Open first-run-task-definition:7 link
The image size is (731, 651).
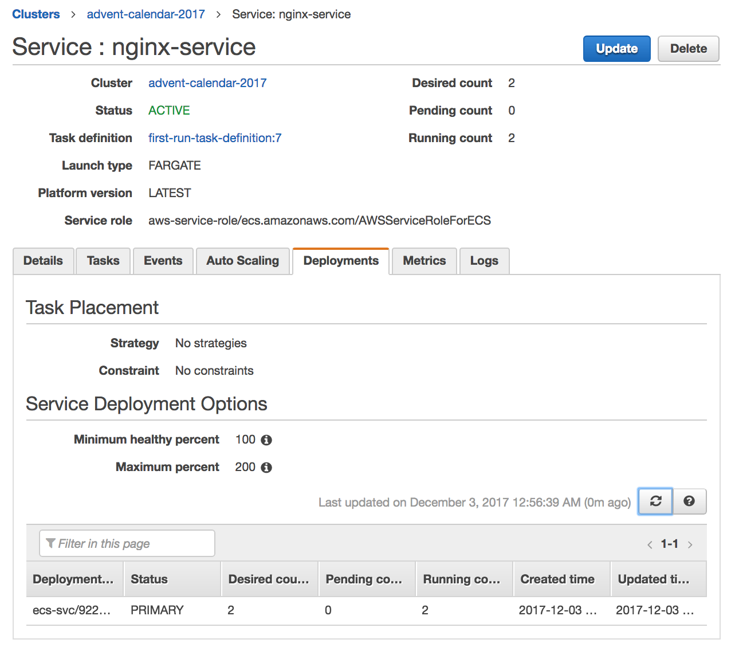pos(215,138)
